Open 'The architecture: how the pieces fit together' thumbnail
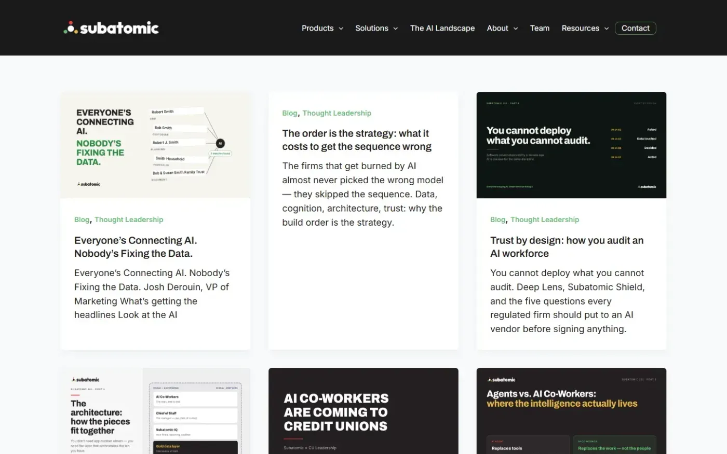The width and height of the screenshot is (727, 454). coord(155,411)
